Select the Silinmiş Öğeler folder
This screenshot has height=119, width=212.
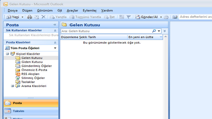[x=33, y=78]
